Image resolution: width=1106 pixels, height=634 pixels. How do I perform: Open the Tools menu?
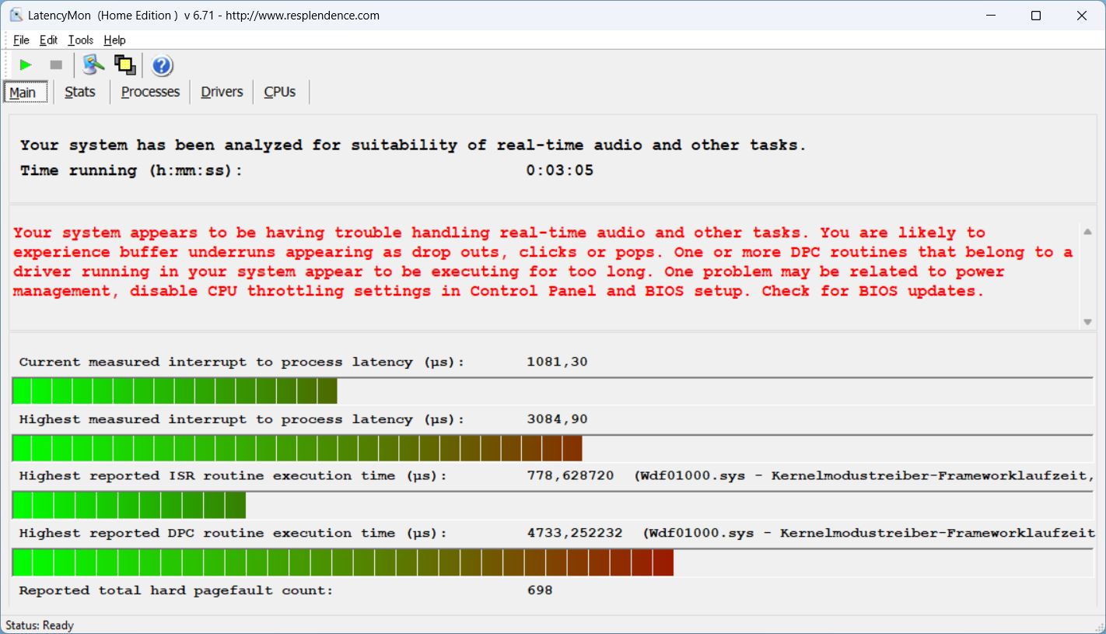[80, 40]
